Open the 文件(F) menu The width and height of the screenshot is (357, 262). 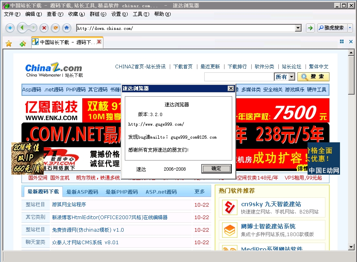[x=12, y=14]
